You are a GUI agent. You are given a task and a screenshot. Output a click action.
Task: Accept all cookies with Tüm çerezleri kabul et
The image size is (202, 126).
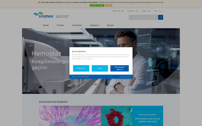pos(119,68)
